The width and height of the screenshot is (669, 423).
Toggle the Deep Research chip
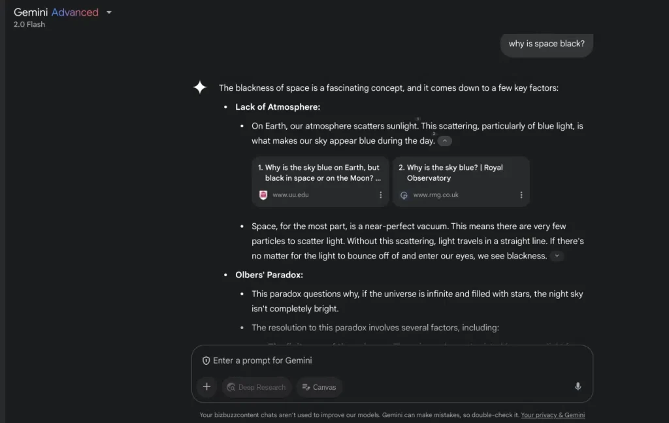[256, 387]
